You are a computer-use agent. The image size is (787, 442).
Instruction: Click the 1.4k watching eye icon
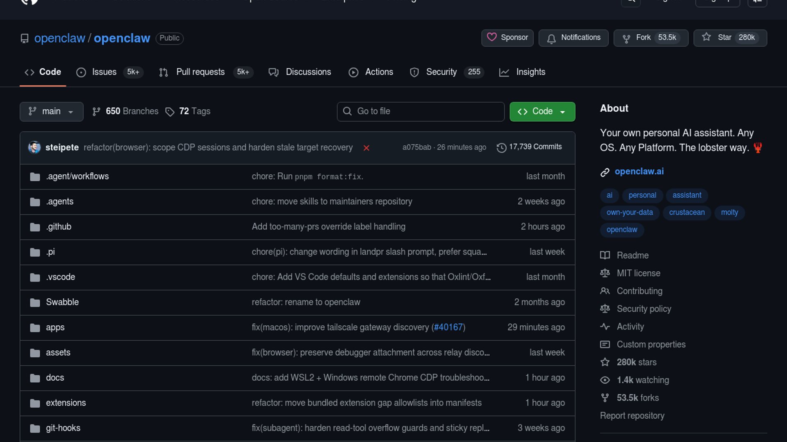tap(605, 380)
